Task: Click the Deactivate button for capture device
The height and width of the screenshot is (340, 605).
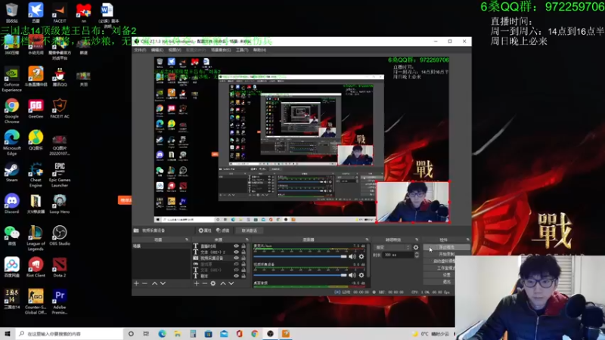Action: click(x=250, y=230)
